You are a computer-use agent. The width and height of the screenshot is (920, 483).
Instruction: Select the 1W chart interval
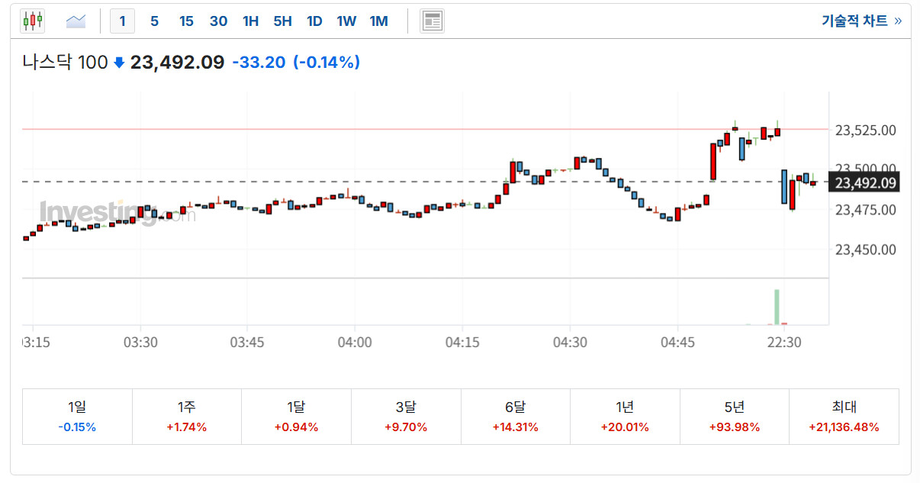346,21
